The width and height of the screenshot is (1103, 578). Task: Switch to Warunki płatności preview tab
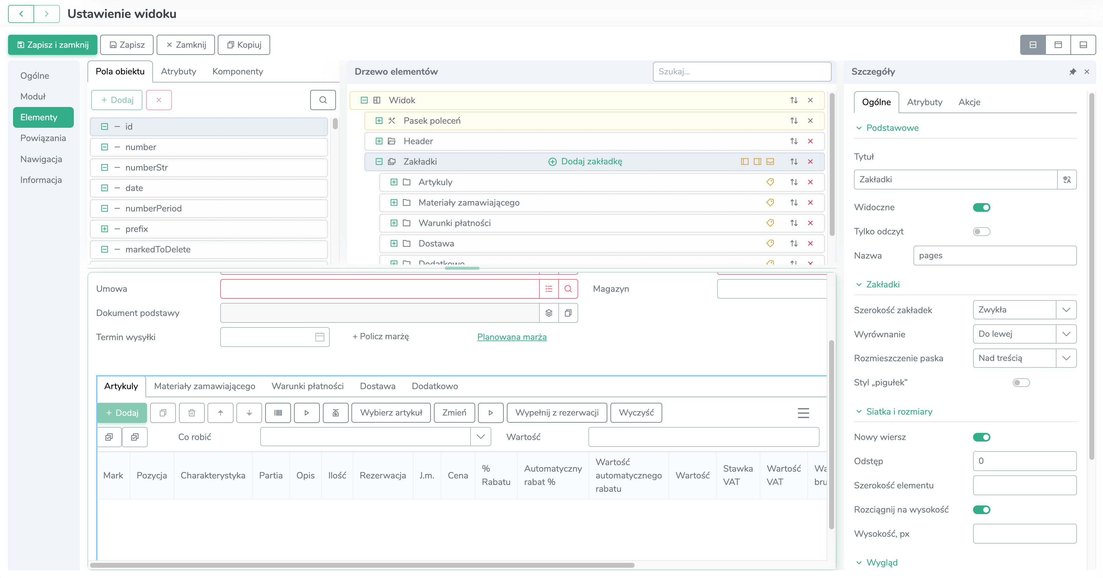307,386
